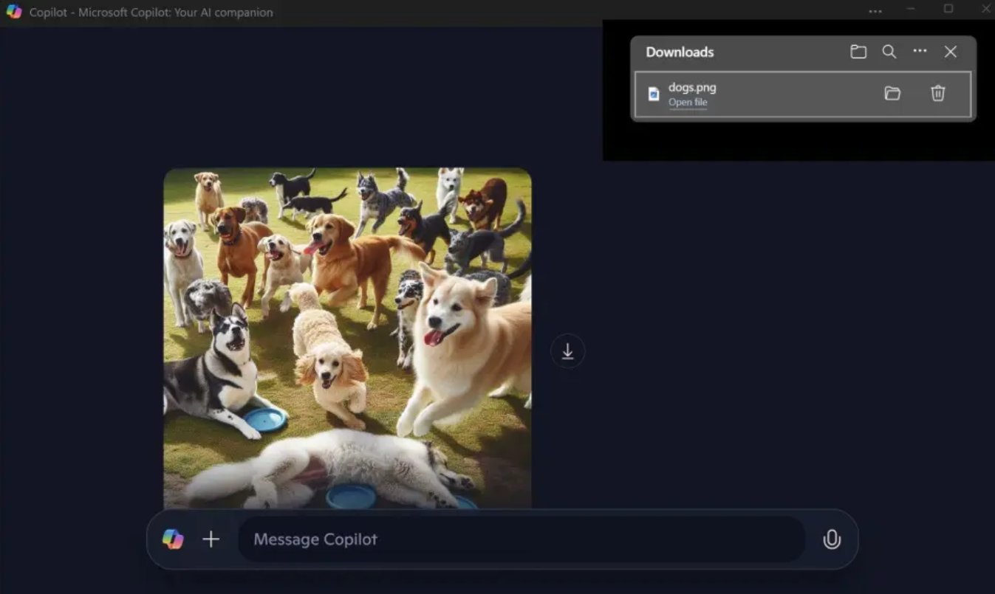Close the Copilot application window

pyautogui.click(x=985, y=9)
